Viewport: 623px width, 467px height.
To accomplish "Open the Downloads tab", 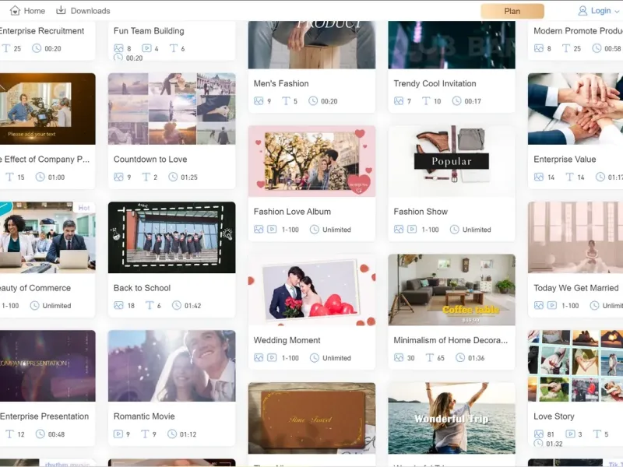I will pyautogui.click(x=83, y=11).
